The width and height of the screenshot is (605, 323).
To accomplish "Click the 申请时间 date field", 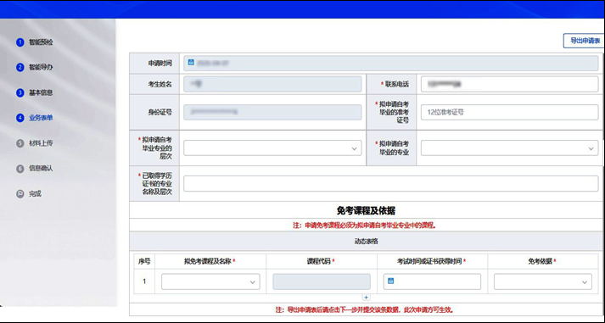I will click(x=391, y=64).
